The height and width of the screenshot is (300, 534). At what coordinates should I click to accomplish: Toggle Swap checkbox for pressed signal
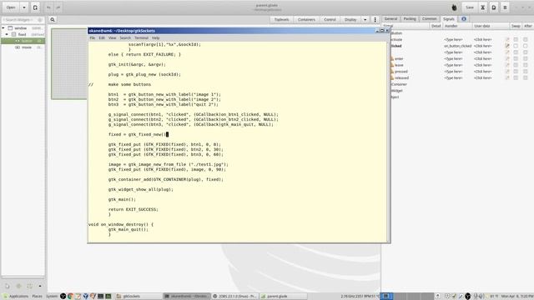coord(516,72)
